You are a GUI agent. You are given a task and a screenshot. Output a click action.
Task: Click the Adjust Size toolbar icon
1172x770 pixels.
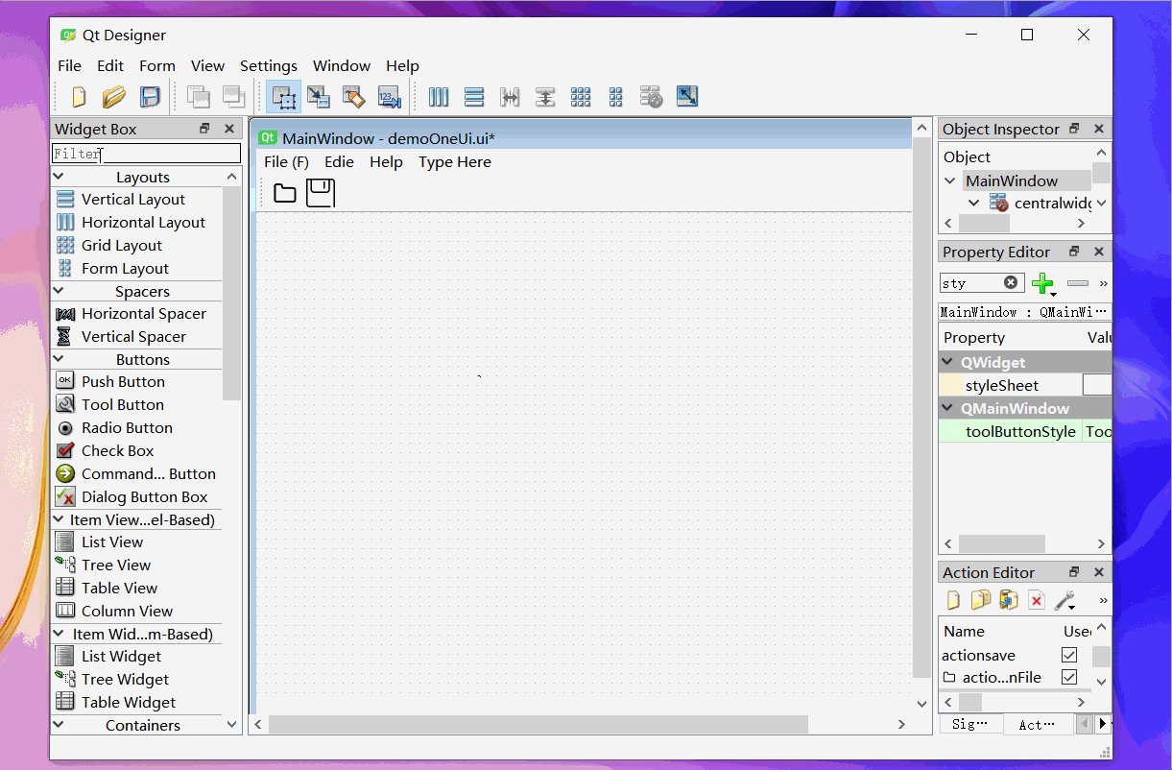click(x=687, y=96)
